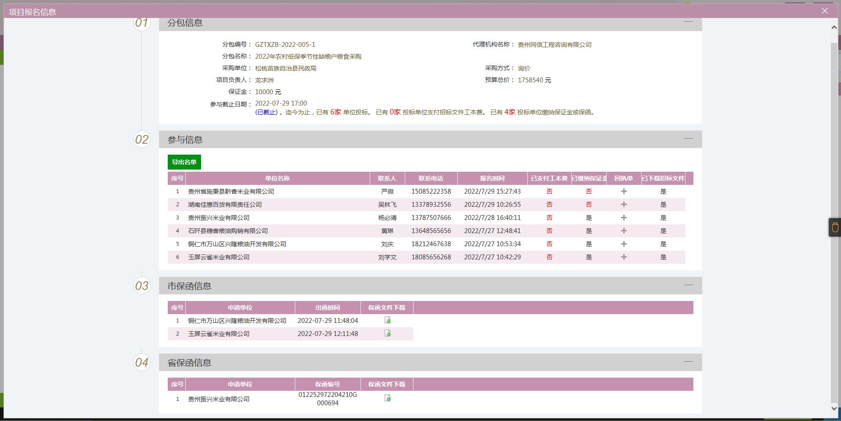Screen dimensions: 841x421
Task: Close the 项目报名信息 dialog
Action: 824,11
